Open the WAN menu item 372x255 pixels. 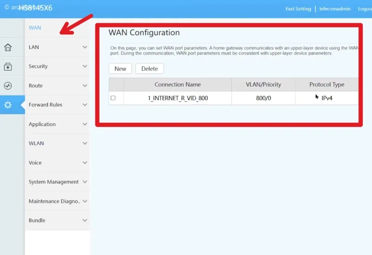click(x=35, y=28)
